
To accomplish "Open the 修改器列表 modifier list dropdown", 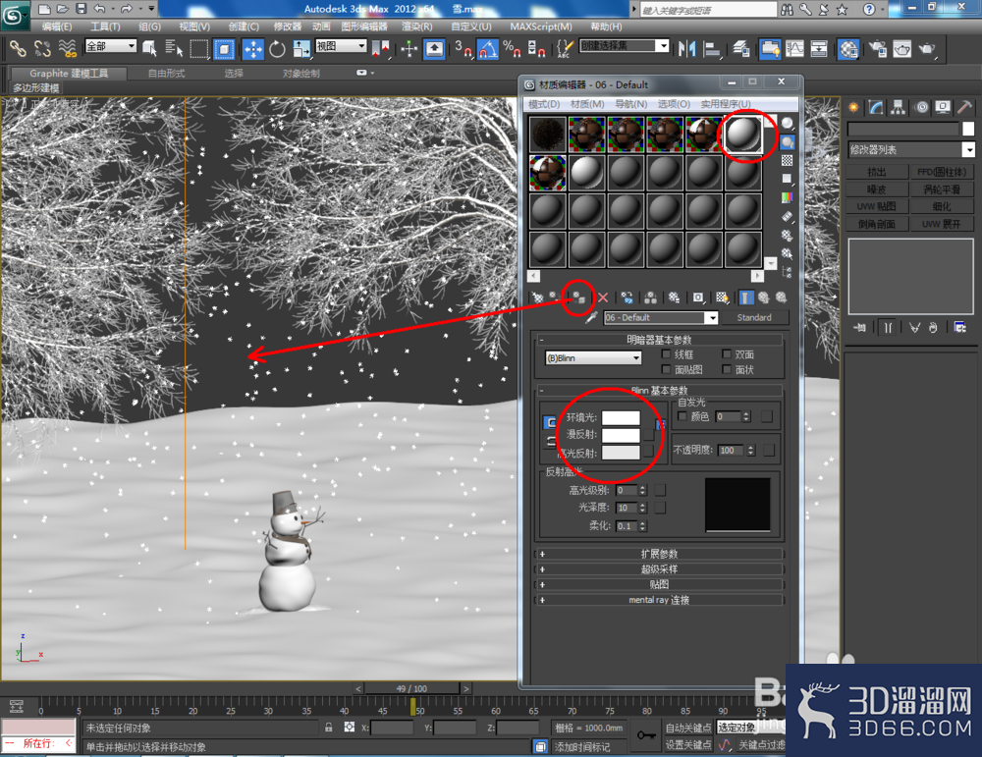I will (x=910, y=149).
